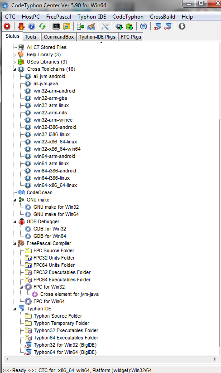
Task: Click the green refresh arrows icon
Action: coord(42,26)
